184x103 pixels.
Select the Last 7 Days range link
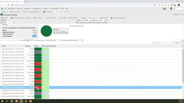[83, 23]
